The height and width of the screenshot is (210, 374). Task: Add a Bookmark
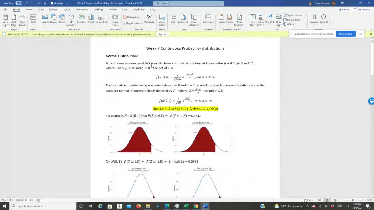pyautogui.click(x=183, y=18)
